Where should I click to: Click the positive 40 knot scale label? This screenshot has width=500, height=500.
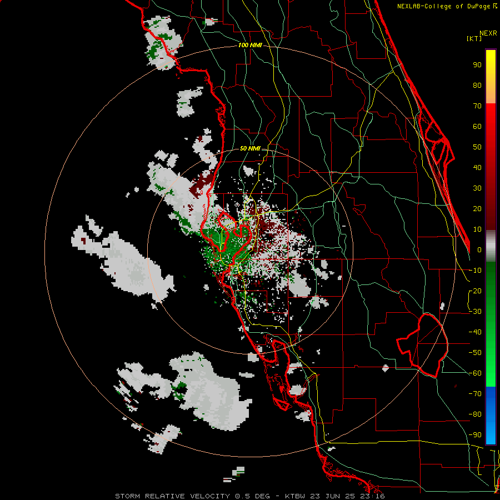477,167
